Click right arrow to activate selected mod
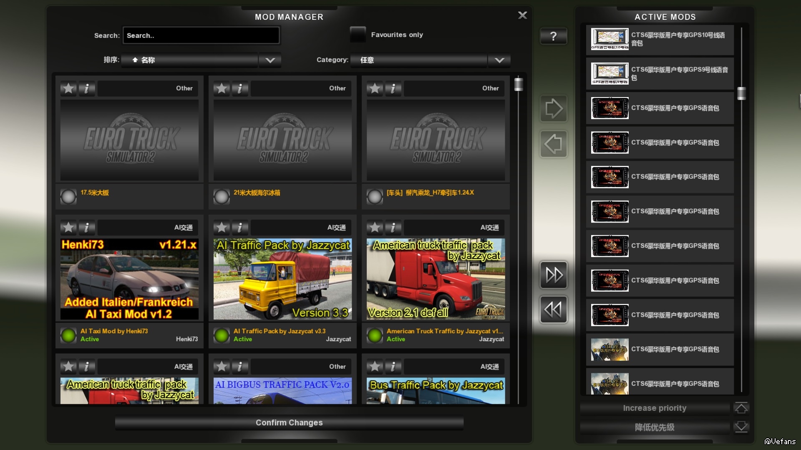Image resolution: width=801 pixels, height=450 pixels. (x=553, y=109)
